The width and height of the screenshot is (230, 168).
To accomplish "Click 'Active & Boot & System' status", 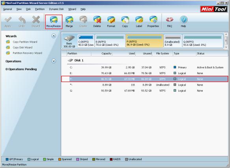I will [210, 67].
